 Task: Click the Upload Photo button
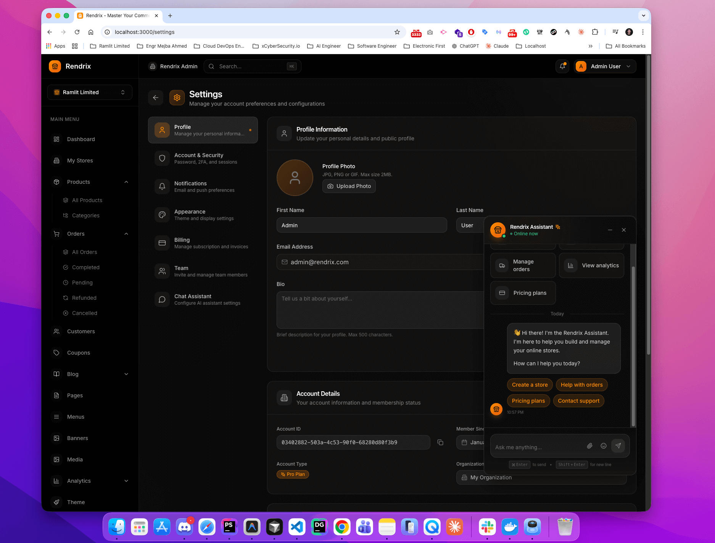(x=348, y=186)
